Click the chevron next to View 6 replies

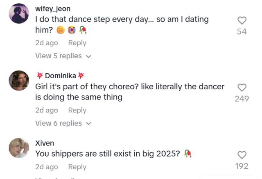coord(88,124)
